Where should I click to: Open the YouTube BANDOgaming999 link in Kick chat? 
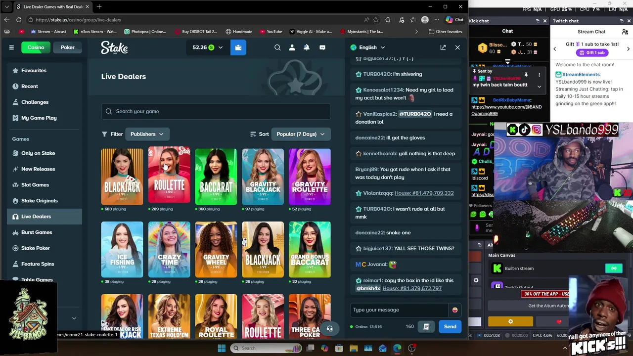point(506,110)
